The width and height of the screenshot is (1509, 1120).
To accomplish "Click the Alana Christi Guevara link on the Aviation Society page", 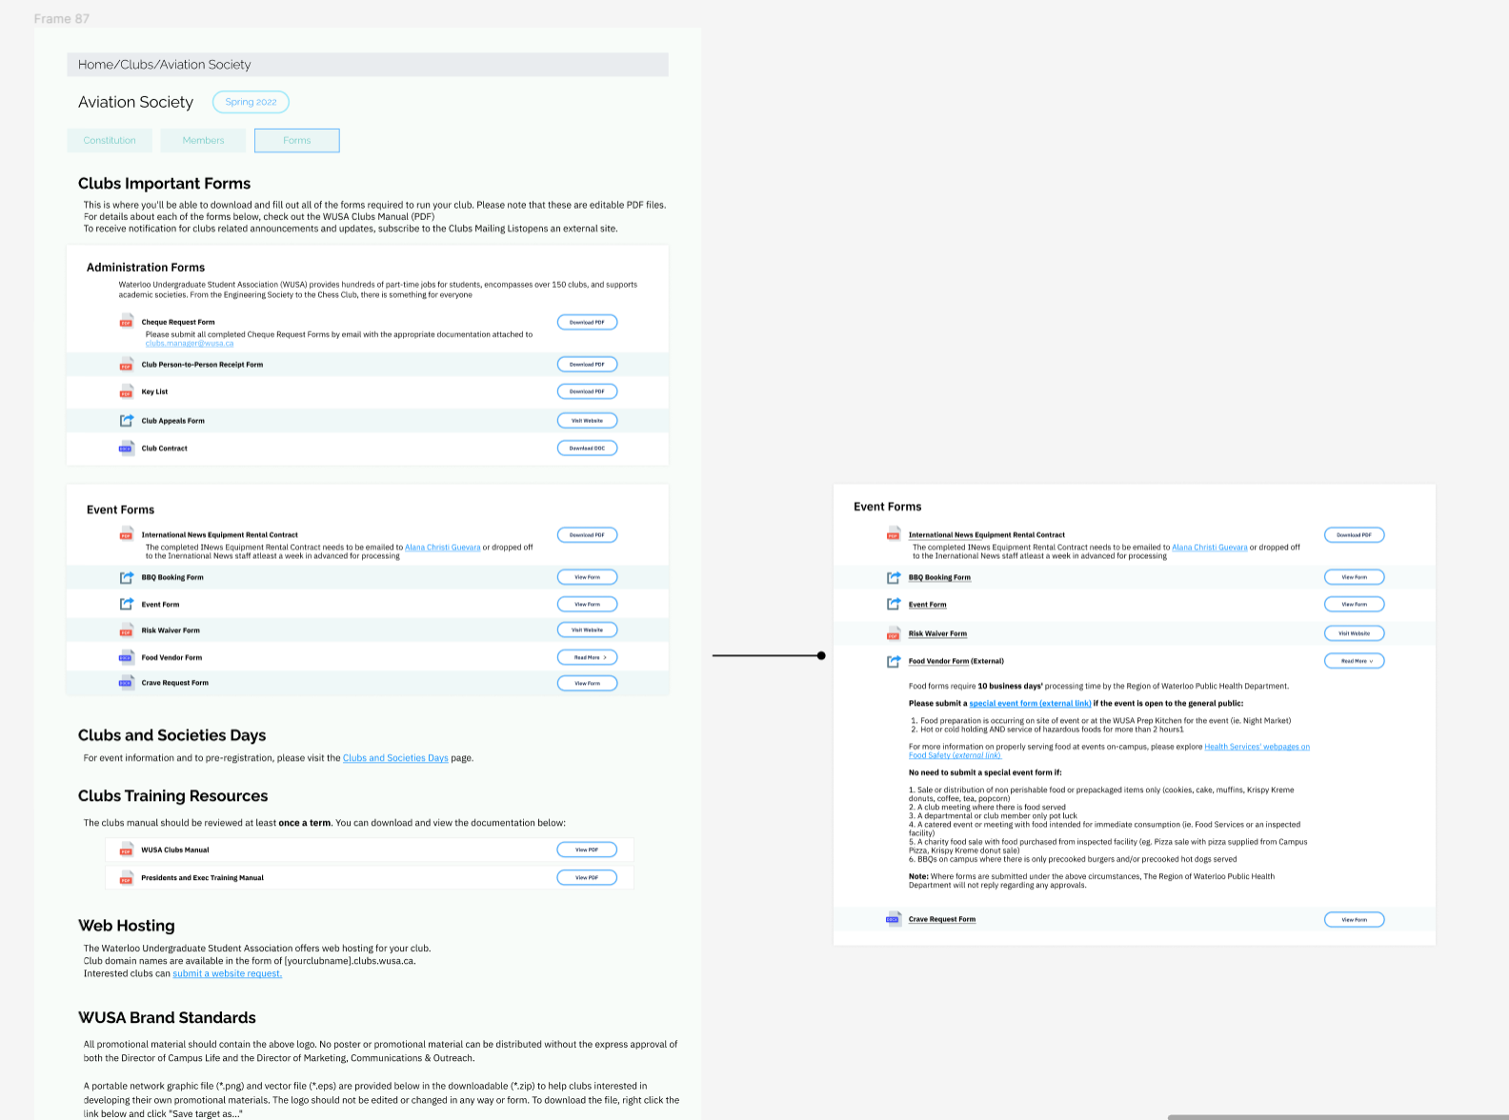I will [442, 548].
